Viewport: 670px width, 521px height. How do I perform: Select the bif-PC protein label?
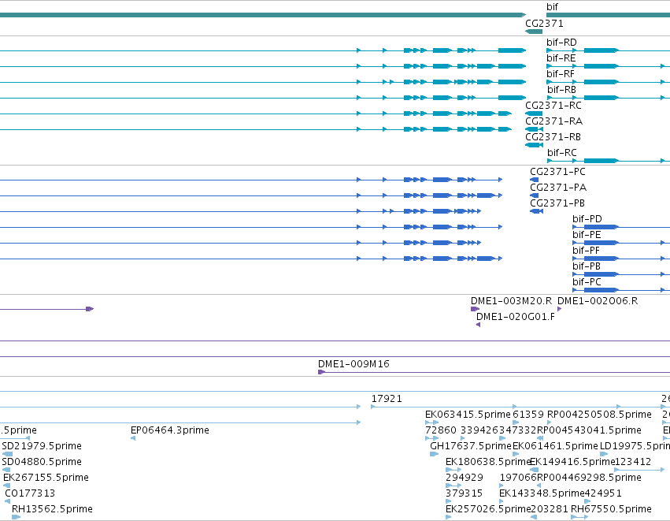click(587, 283)
